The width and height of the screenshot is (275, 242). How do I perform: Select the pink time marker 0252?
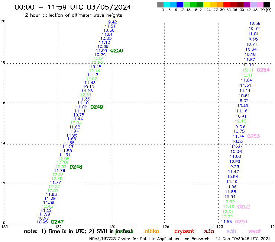click(244, 207)
